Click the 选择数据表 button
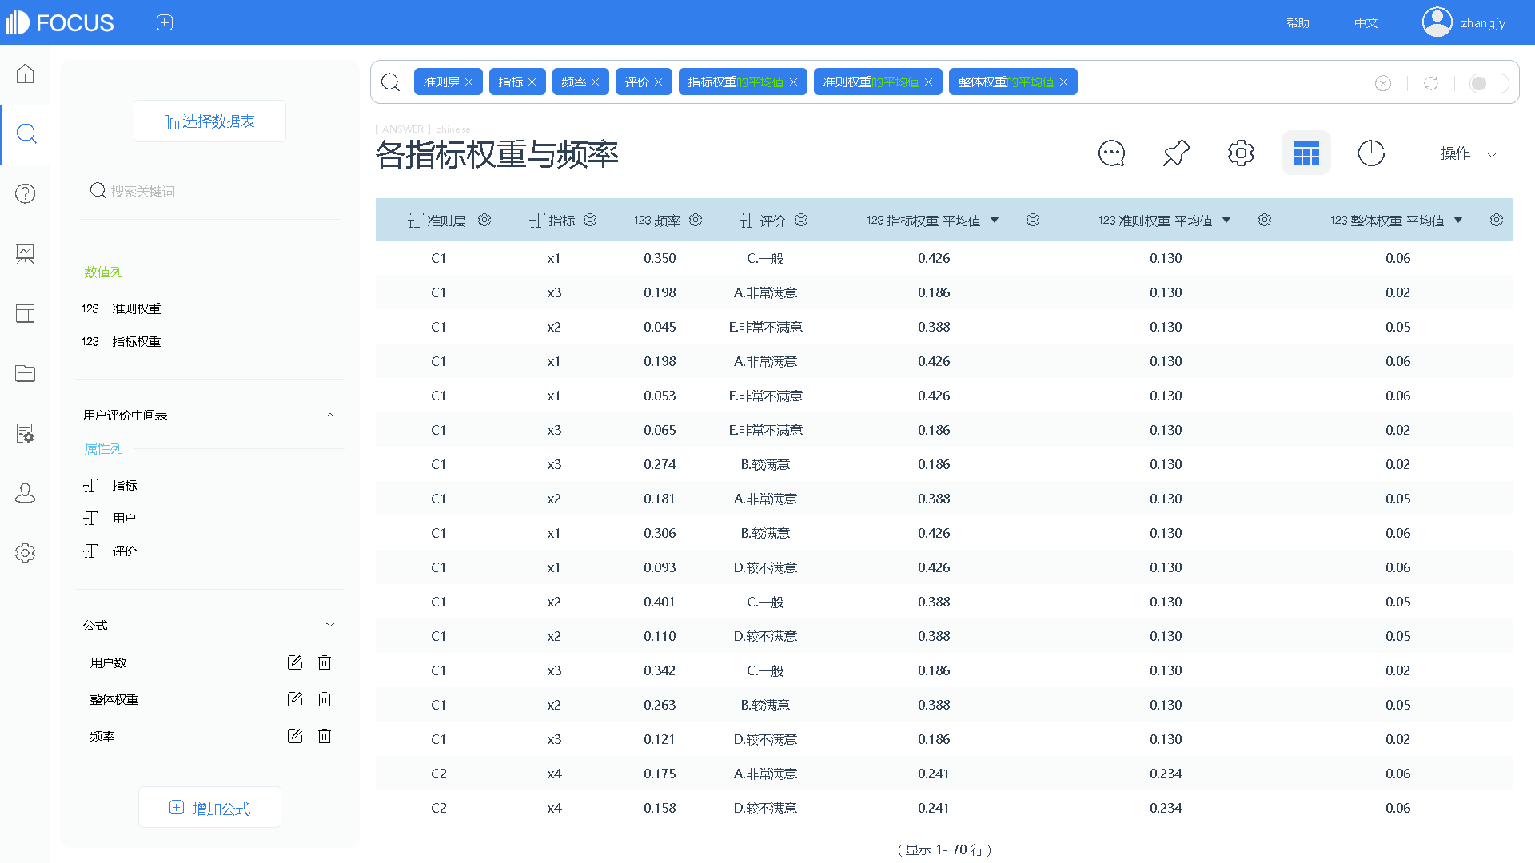 pyautogui.click(x=209, y=121)
